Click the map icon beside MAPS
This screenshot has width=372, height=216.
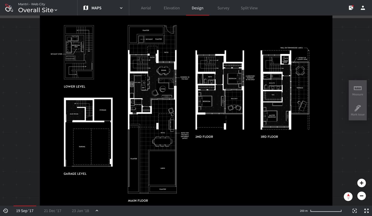[86, 8]
